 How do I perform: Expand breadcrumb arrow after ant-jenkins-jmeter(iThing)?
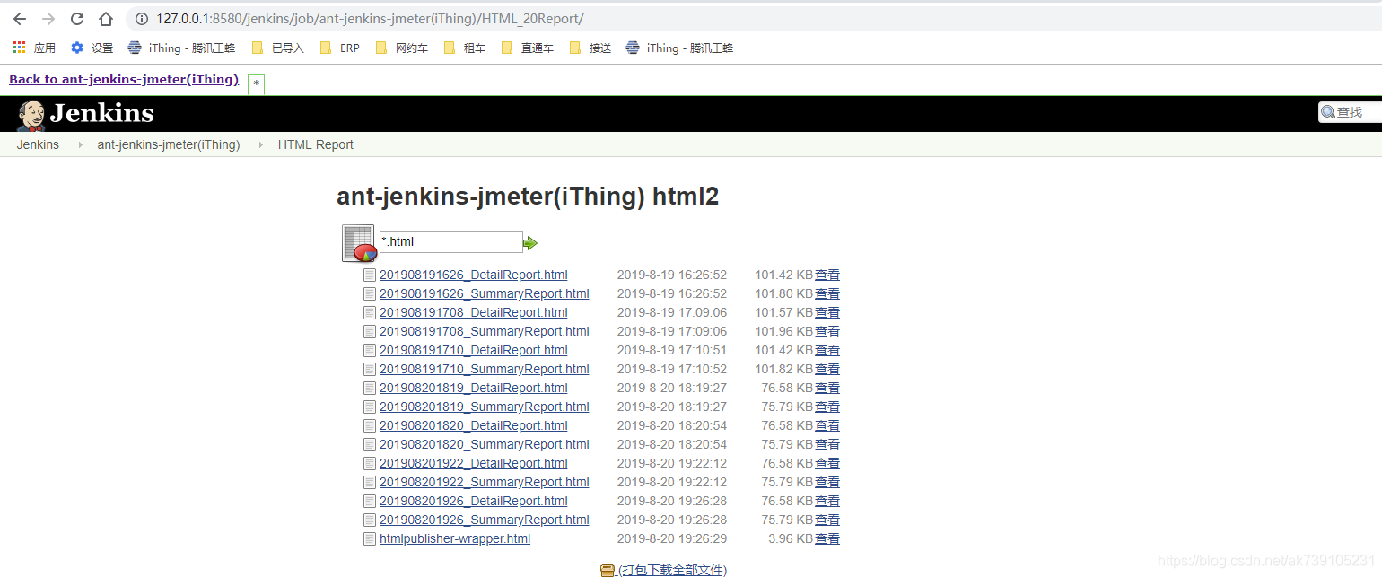[260, 144]
